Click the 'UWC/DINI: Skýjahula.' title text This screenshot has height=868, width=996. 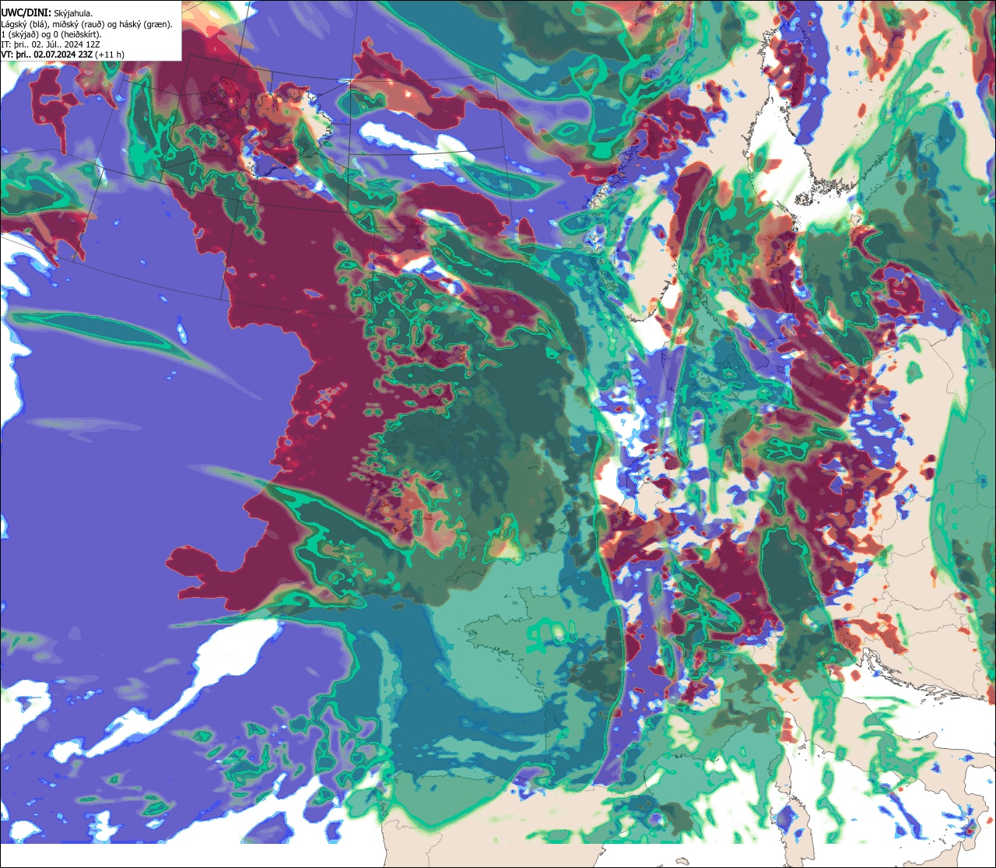tap(47, 12)
